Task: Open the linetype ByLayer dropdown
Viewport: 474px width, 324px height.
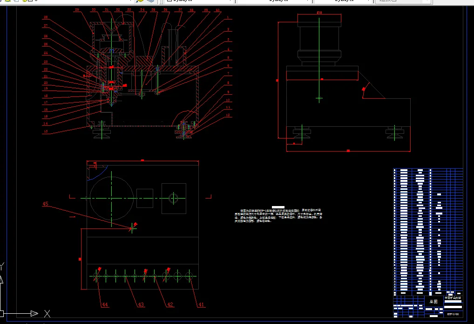Action: [275, 1]
